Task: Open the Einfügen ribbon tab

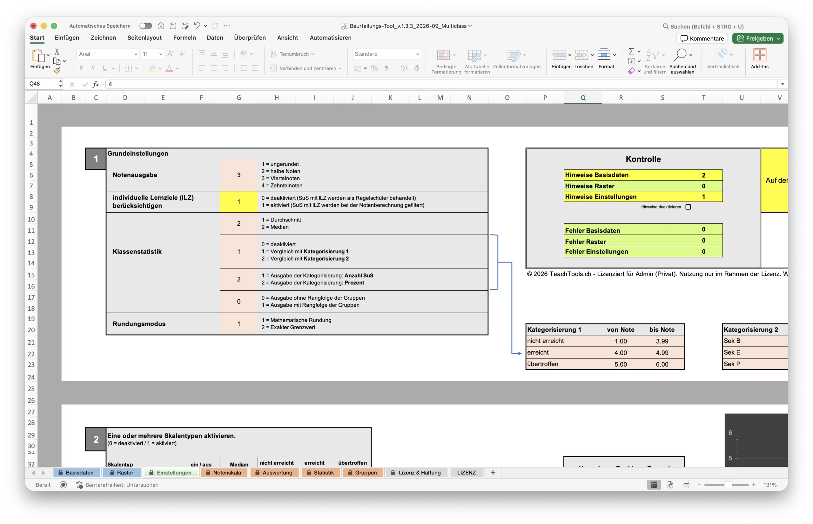Action: pyautogui.click(x=67, y=38)
